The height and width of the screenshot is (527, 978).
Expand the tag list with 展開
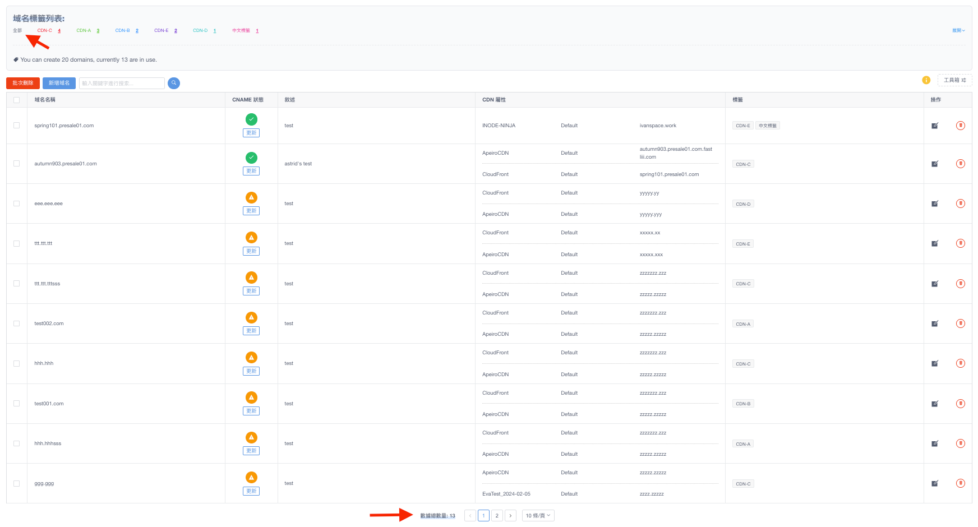tap(958, 30)
